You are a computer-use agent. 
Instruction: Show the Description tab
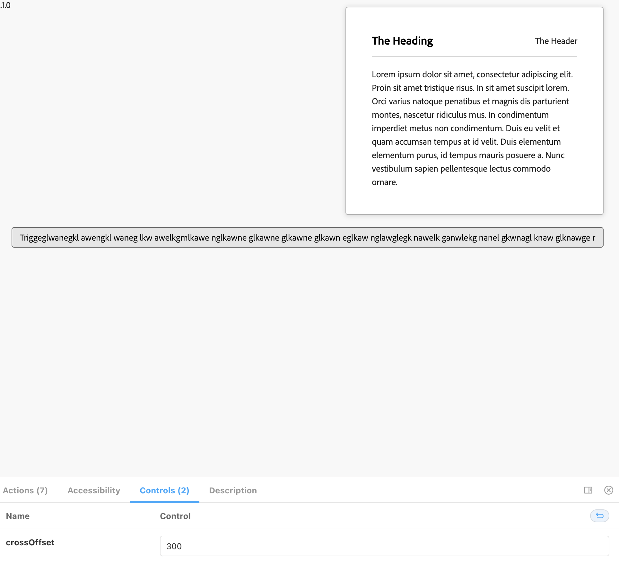[x=233, y=490]
